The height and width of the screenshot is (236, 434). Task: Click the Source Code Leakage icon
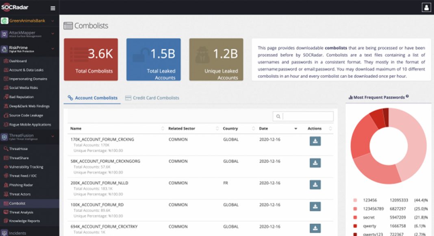point(6,115)
